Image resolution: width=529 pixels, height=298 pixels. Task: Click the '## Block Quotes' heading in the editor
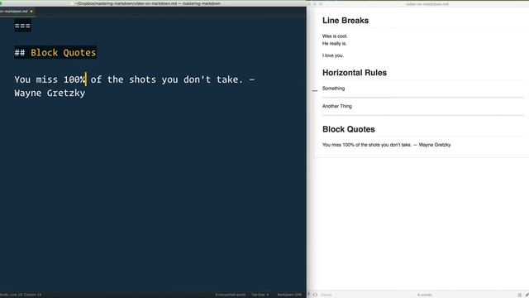pyautogui.click(x=55, y=53)
